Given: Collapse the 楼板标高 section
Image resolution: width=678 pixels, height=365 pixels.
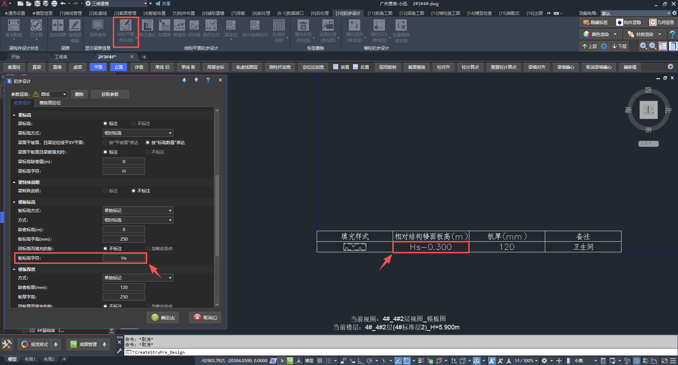Looking at the screenshot, I should tap(14, 202).
